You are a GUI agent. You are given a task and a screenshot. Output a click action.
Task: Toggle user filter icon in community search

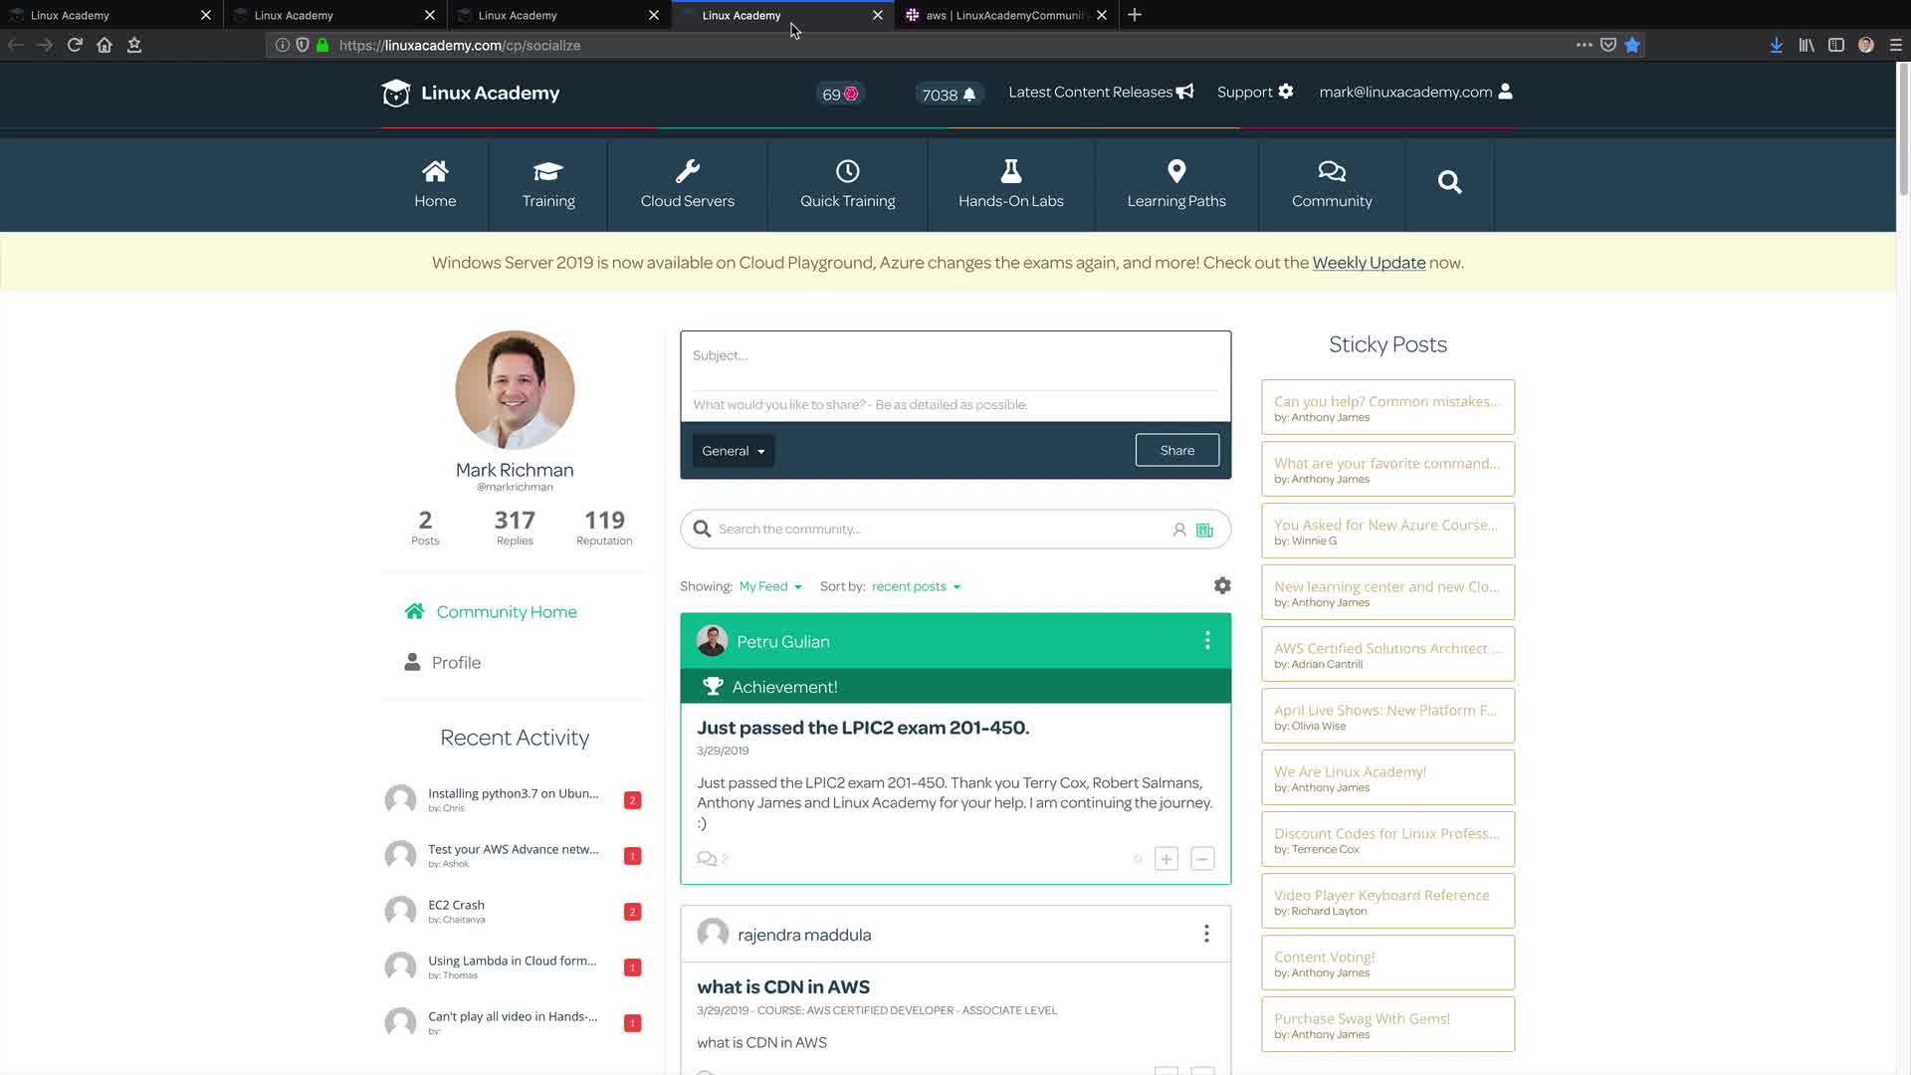click(x=1178, y=530)
